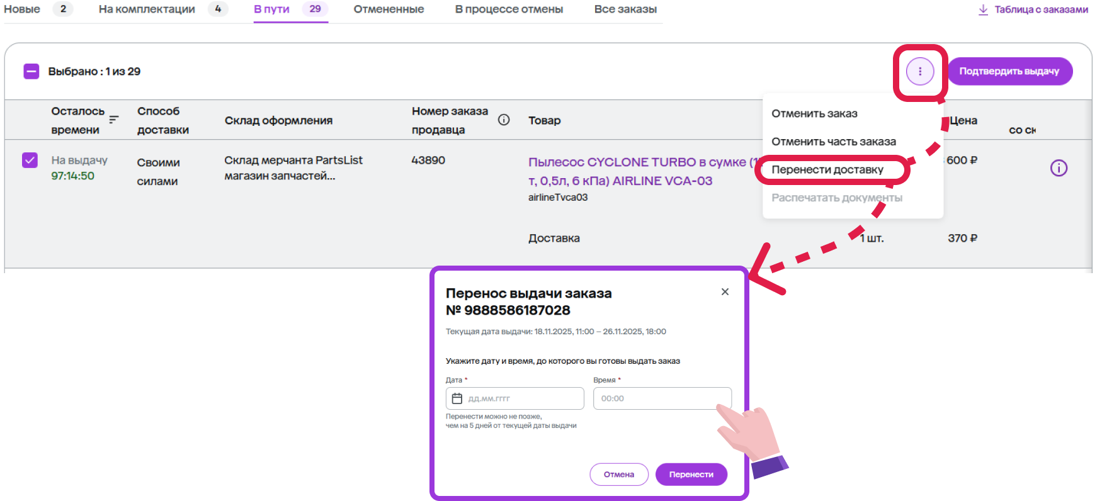Close the delivery reschedule dialog
This screenshot has width=1102, height=501.
click(x=725, y=292)
